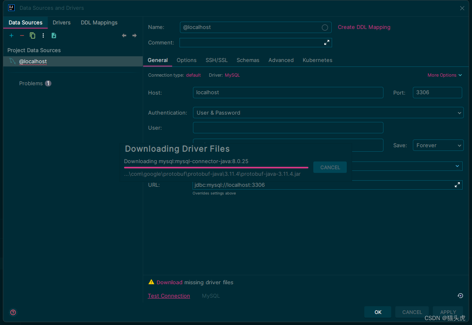Open the more actions kebab menu
Image resolution: width=472 pixels, height=325 pixels.
tap(43, 35)
